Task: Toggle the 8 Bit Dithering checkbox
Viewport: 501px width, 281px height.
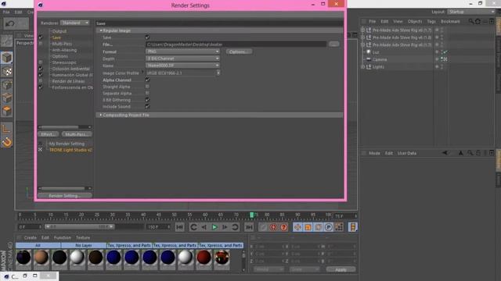Action: coord(147,100)
